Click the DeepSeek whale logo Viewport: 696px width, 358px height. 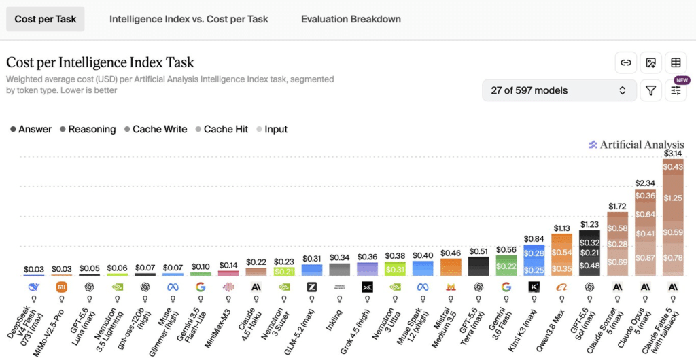point(34,287)
